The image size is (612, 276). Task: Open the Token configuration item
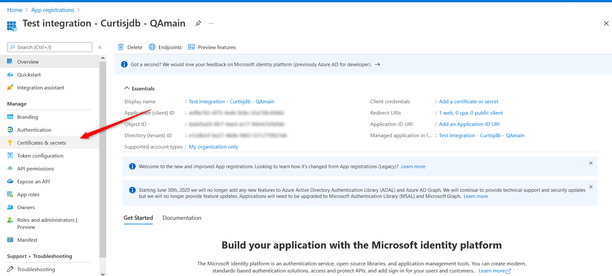tap(50, 155)
